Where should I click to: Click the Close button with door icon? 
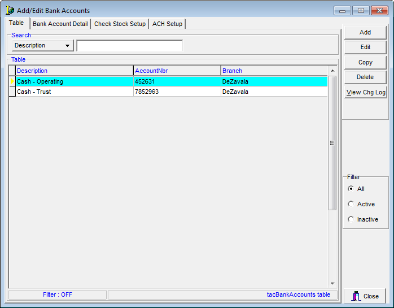coord(365,296)
